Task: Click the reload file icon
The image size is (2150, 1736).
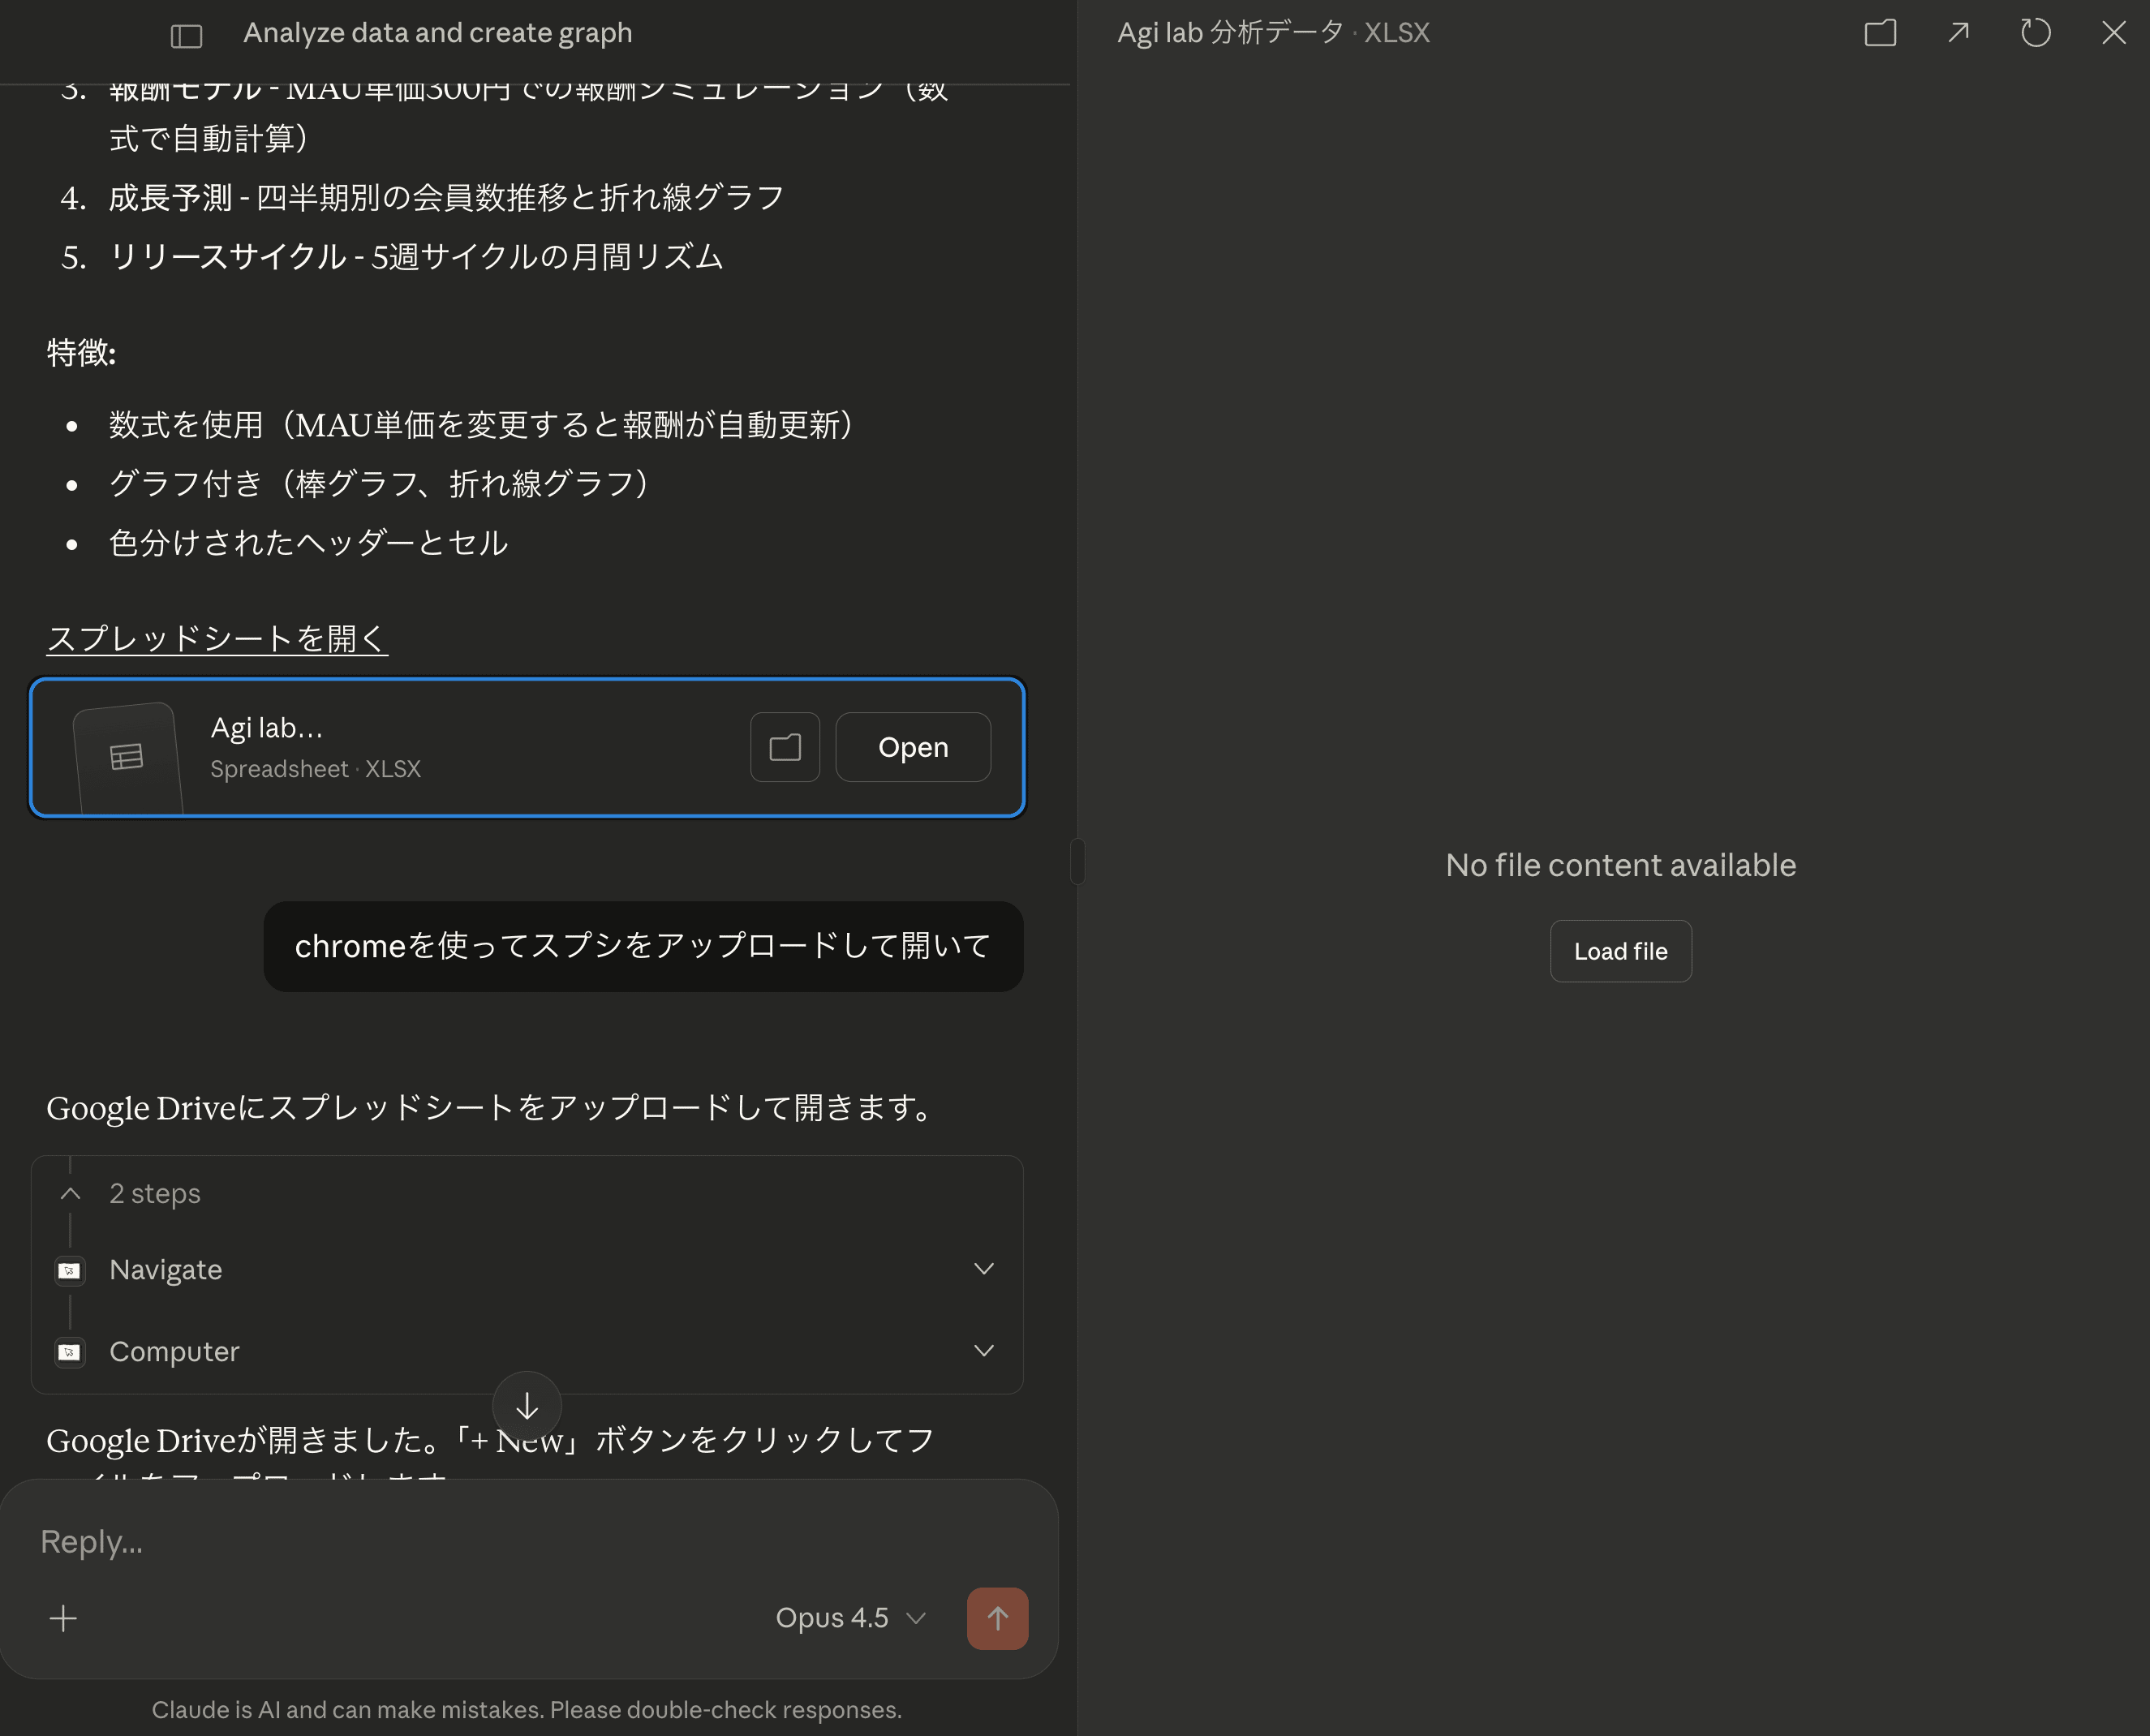Action: [x=2035, y=33]
